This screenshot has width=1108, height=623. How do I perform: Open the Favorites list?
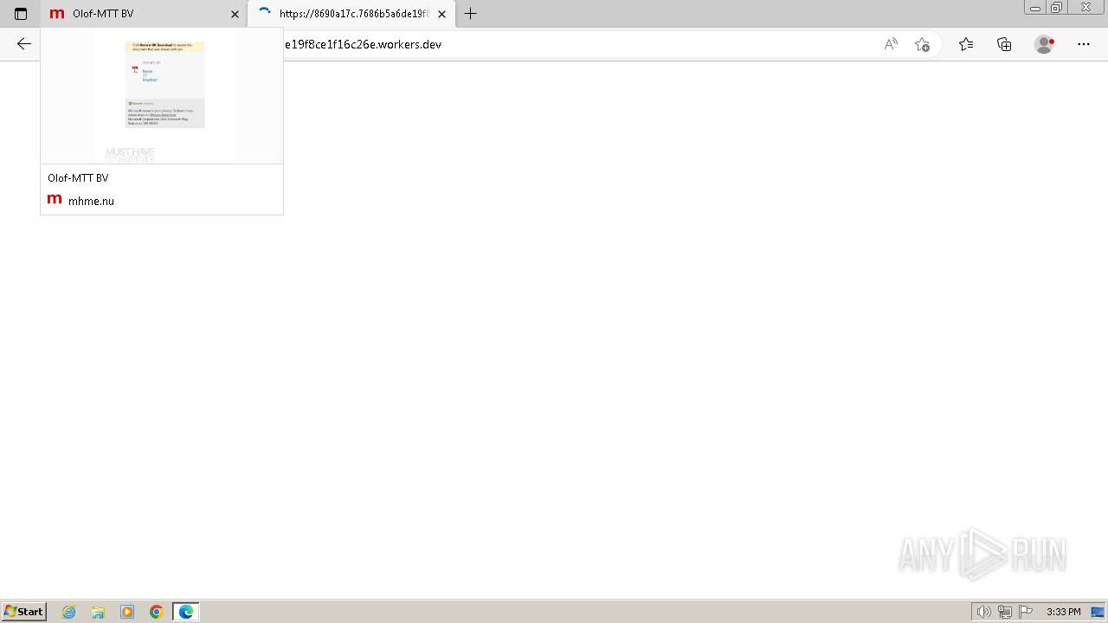(x=966, y=44)
